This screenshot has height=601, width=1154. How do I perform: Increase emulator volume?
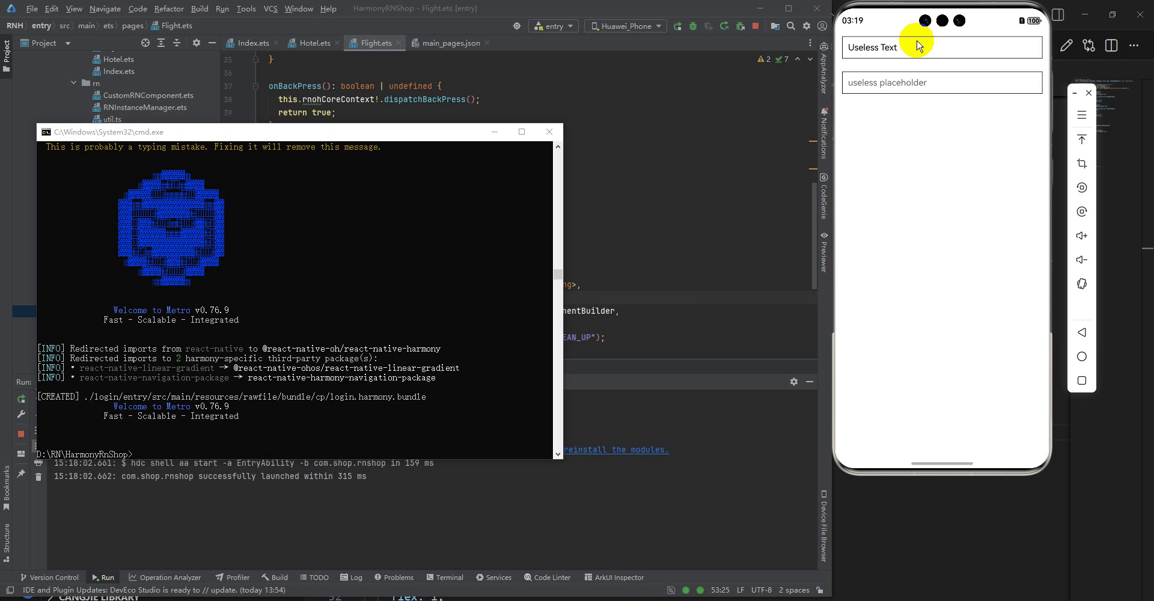pyautogui.click(x=1082, y=236)
